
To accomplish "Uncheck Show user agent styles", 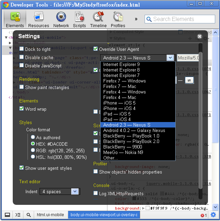I will tap(21, 168).
